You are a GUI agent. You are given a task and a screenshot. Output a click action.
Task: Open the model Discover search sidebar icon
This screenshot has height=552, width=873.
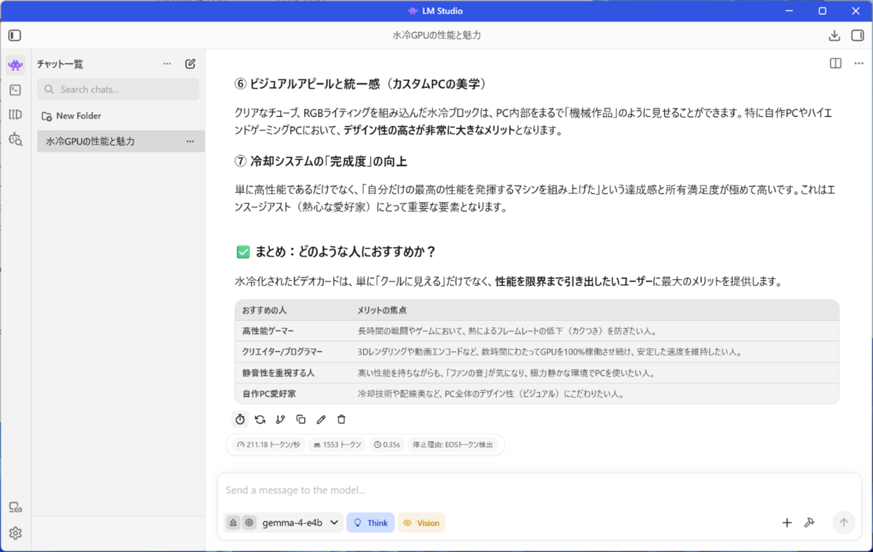tap(15, 139)
